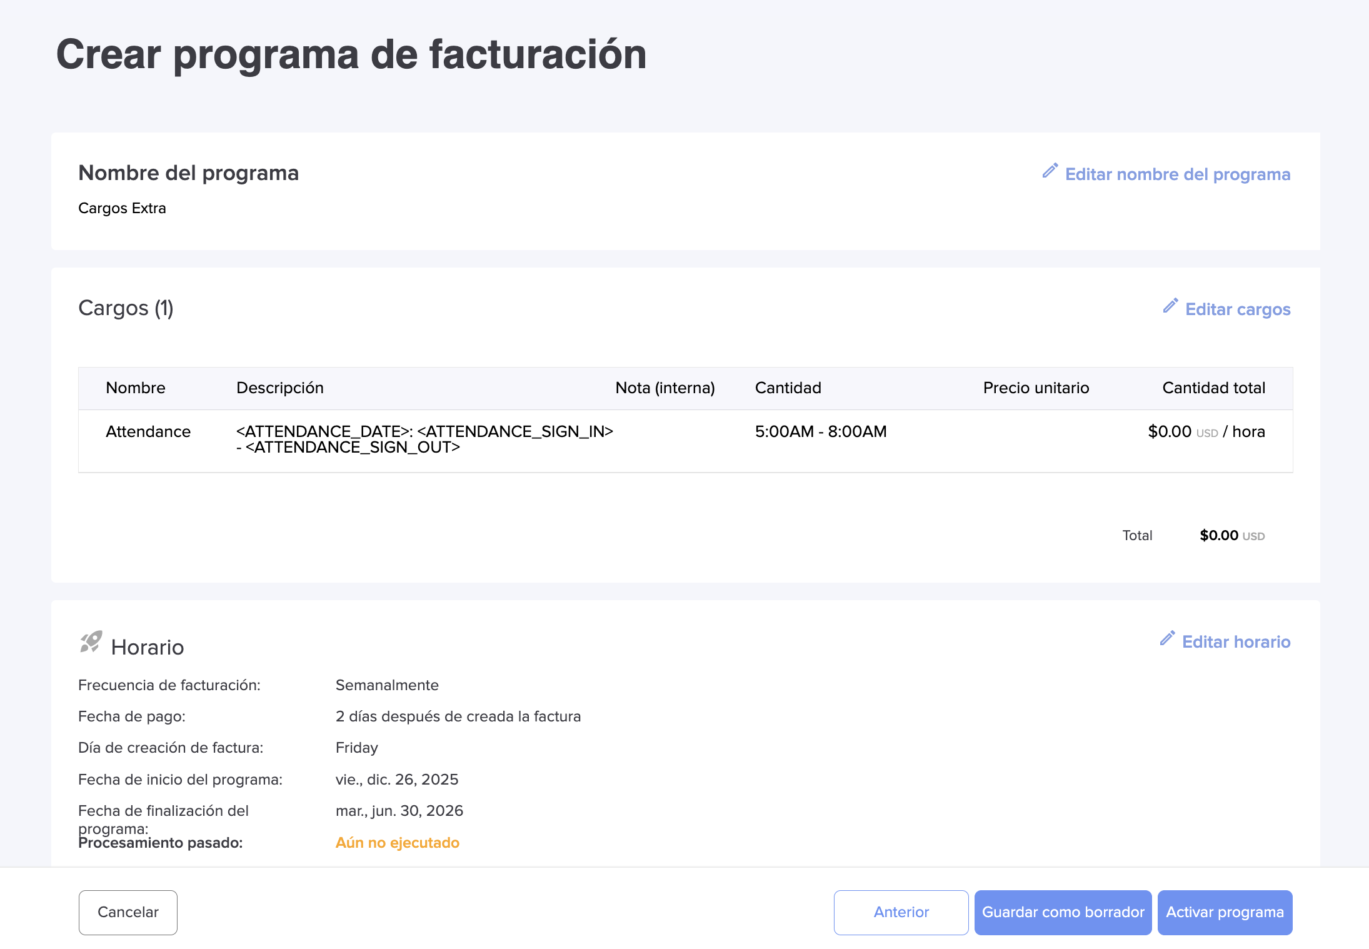This screenshot has height=949, width=1369.
Task: Click pencil icon next to Editar horario
Action: 1167,638
